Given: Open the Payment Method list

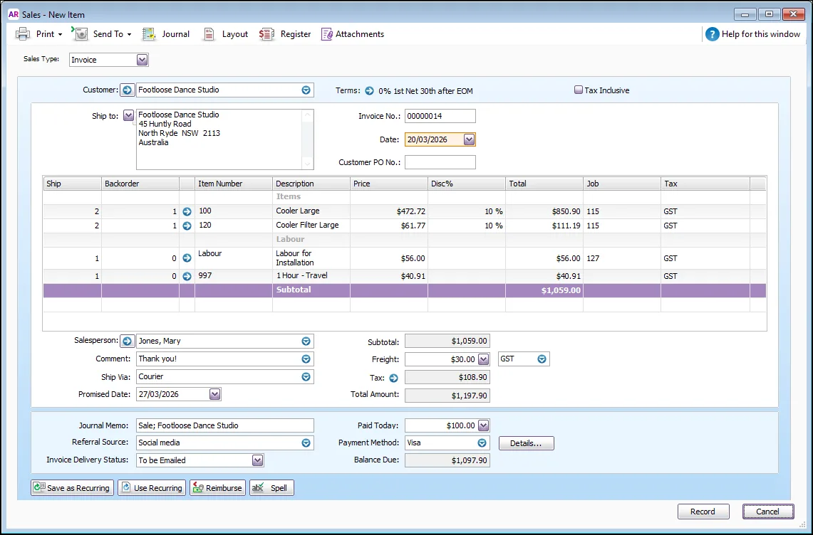Looking at the screenshot, I should [482, 443].
